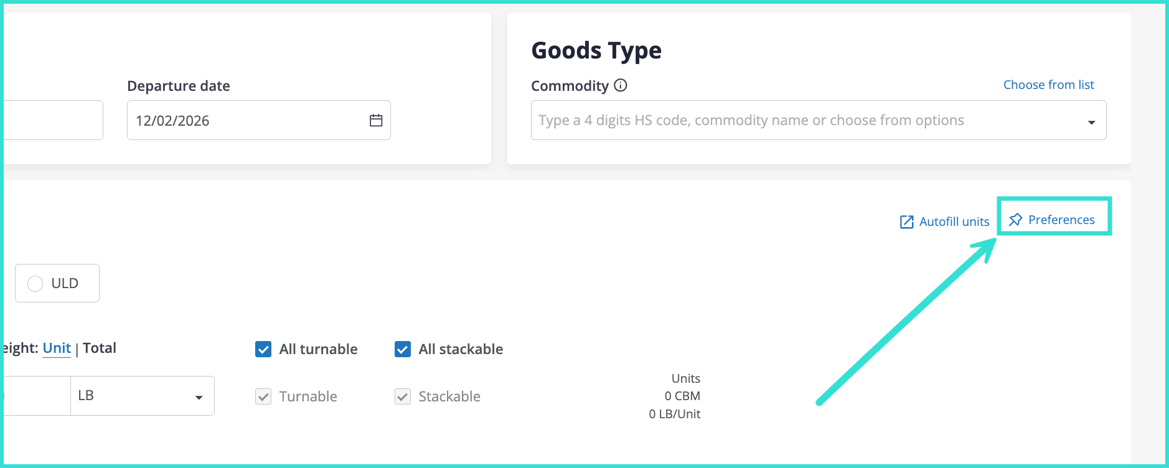
Task: Click the Commodity info icon
Action: pos(621,85)
